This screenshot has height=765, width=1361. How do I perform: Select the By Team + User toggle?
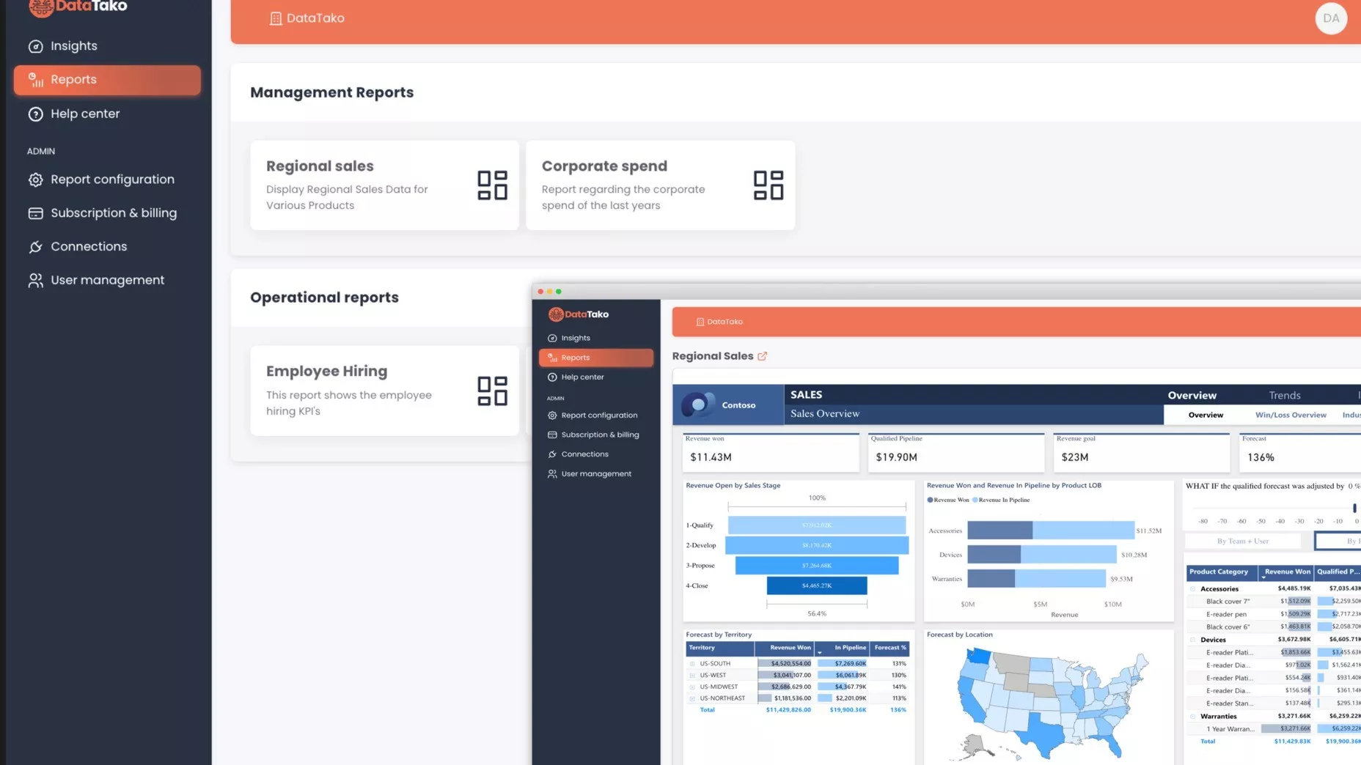[1242, 542]
